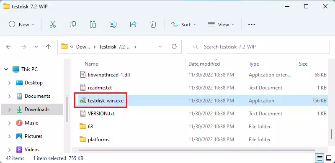Sort by the Size column header
Image resolution: width=335 pixels, height=163 pixels.
pos(303,64)
